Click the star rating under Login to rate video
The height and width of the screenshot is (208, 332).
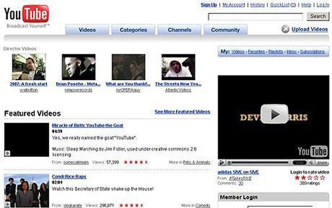click(310, 178)
